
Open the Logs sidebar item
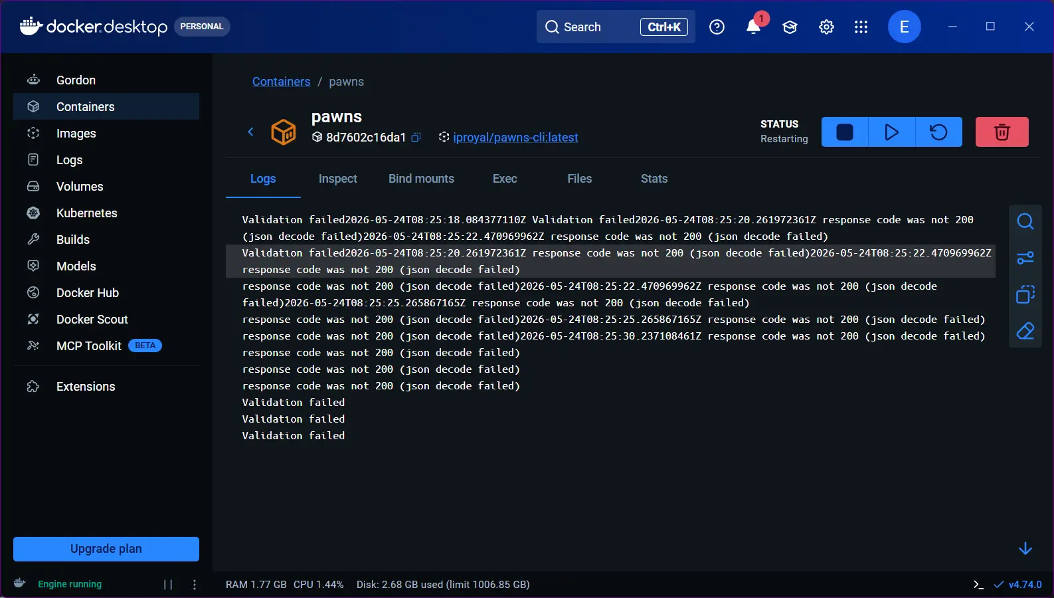[106, 159]
